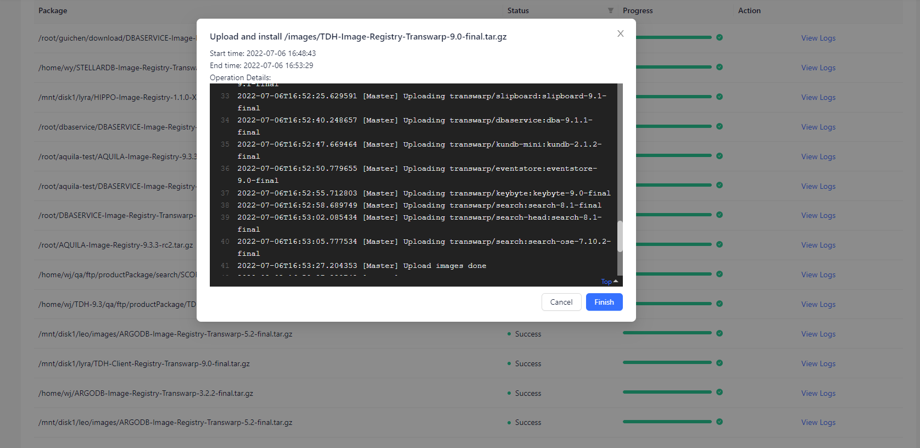Click progress bar of ARGODB-3.2.2 row

point(667,392)
